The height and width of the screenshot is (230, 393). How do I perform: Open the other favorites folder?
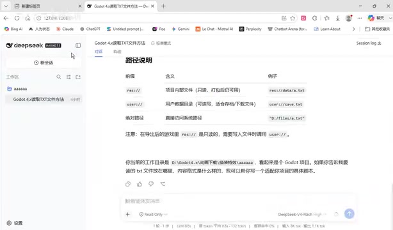click(377, 29)
